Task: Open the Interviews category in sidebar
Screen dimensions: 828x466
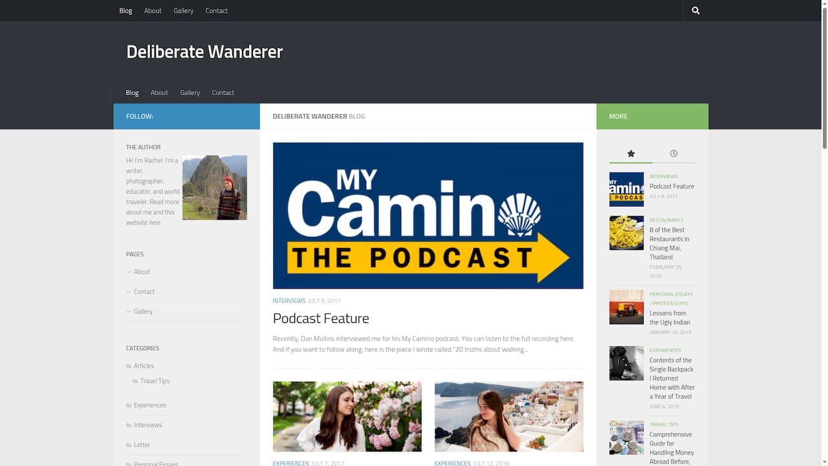Action: [x=147, y=425]
